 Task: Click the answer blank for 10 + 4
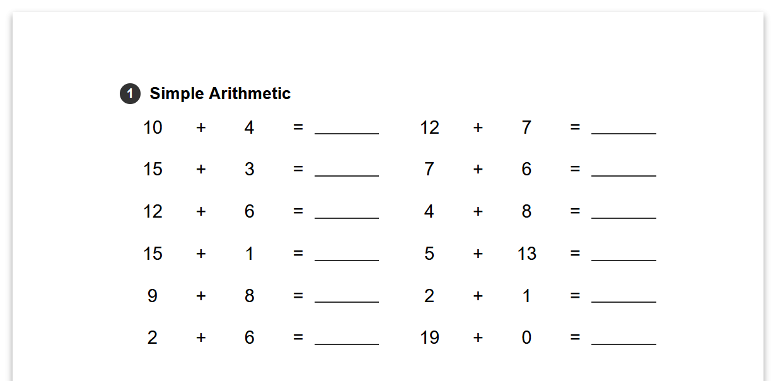coord(346,128)
